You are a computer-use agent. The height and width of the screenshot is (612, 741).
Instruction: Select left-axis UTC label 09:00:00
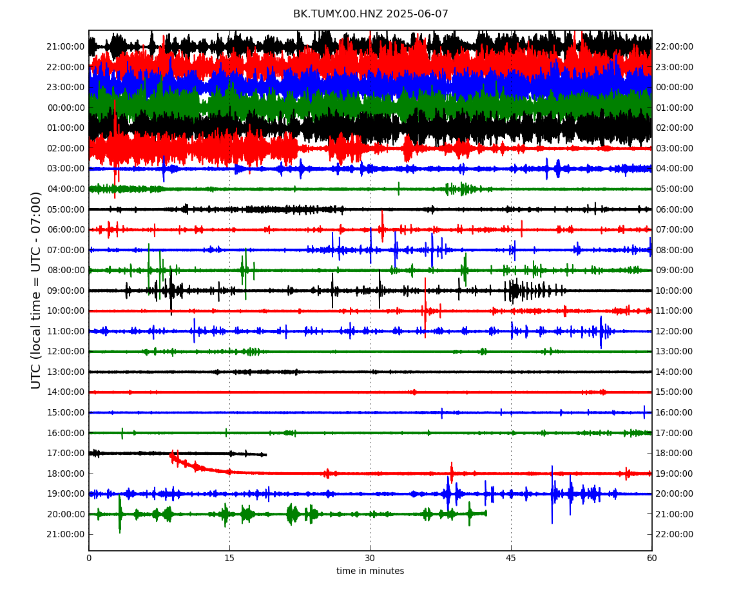click(66, 291)
